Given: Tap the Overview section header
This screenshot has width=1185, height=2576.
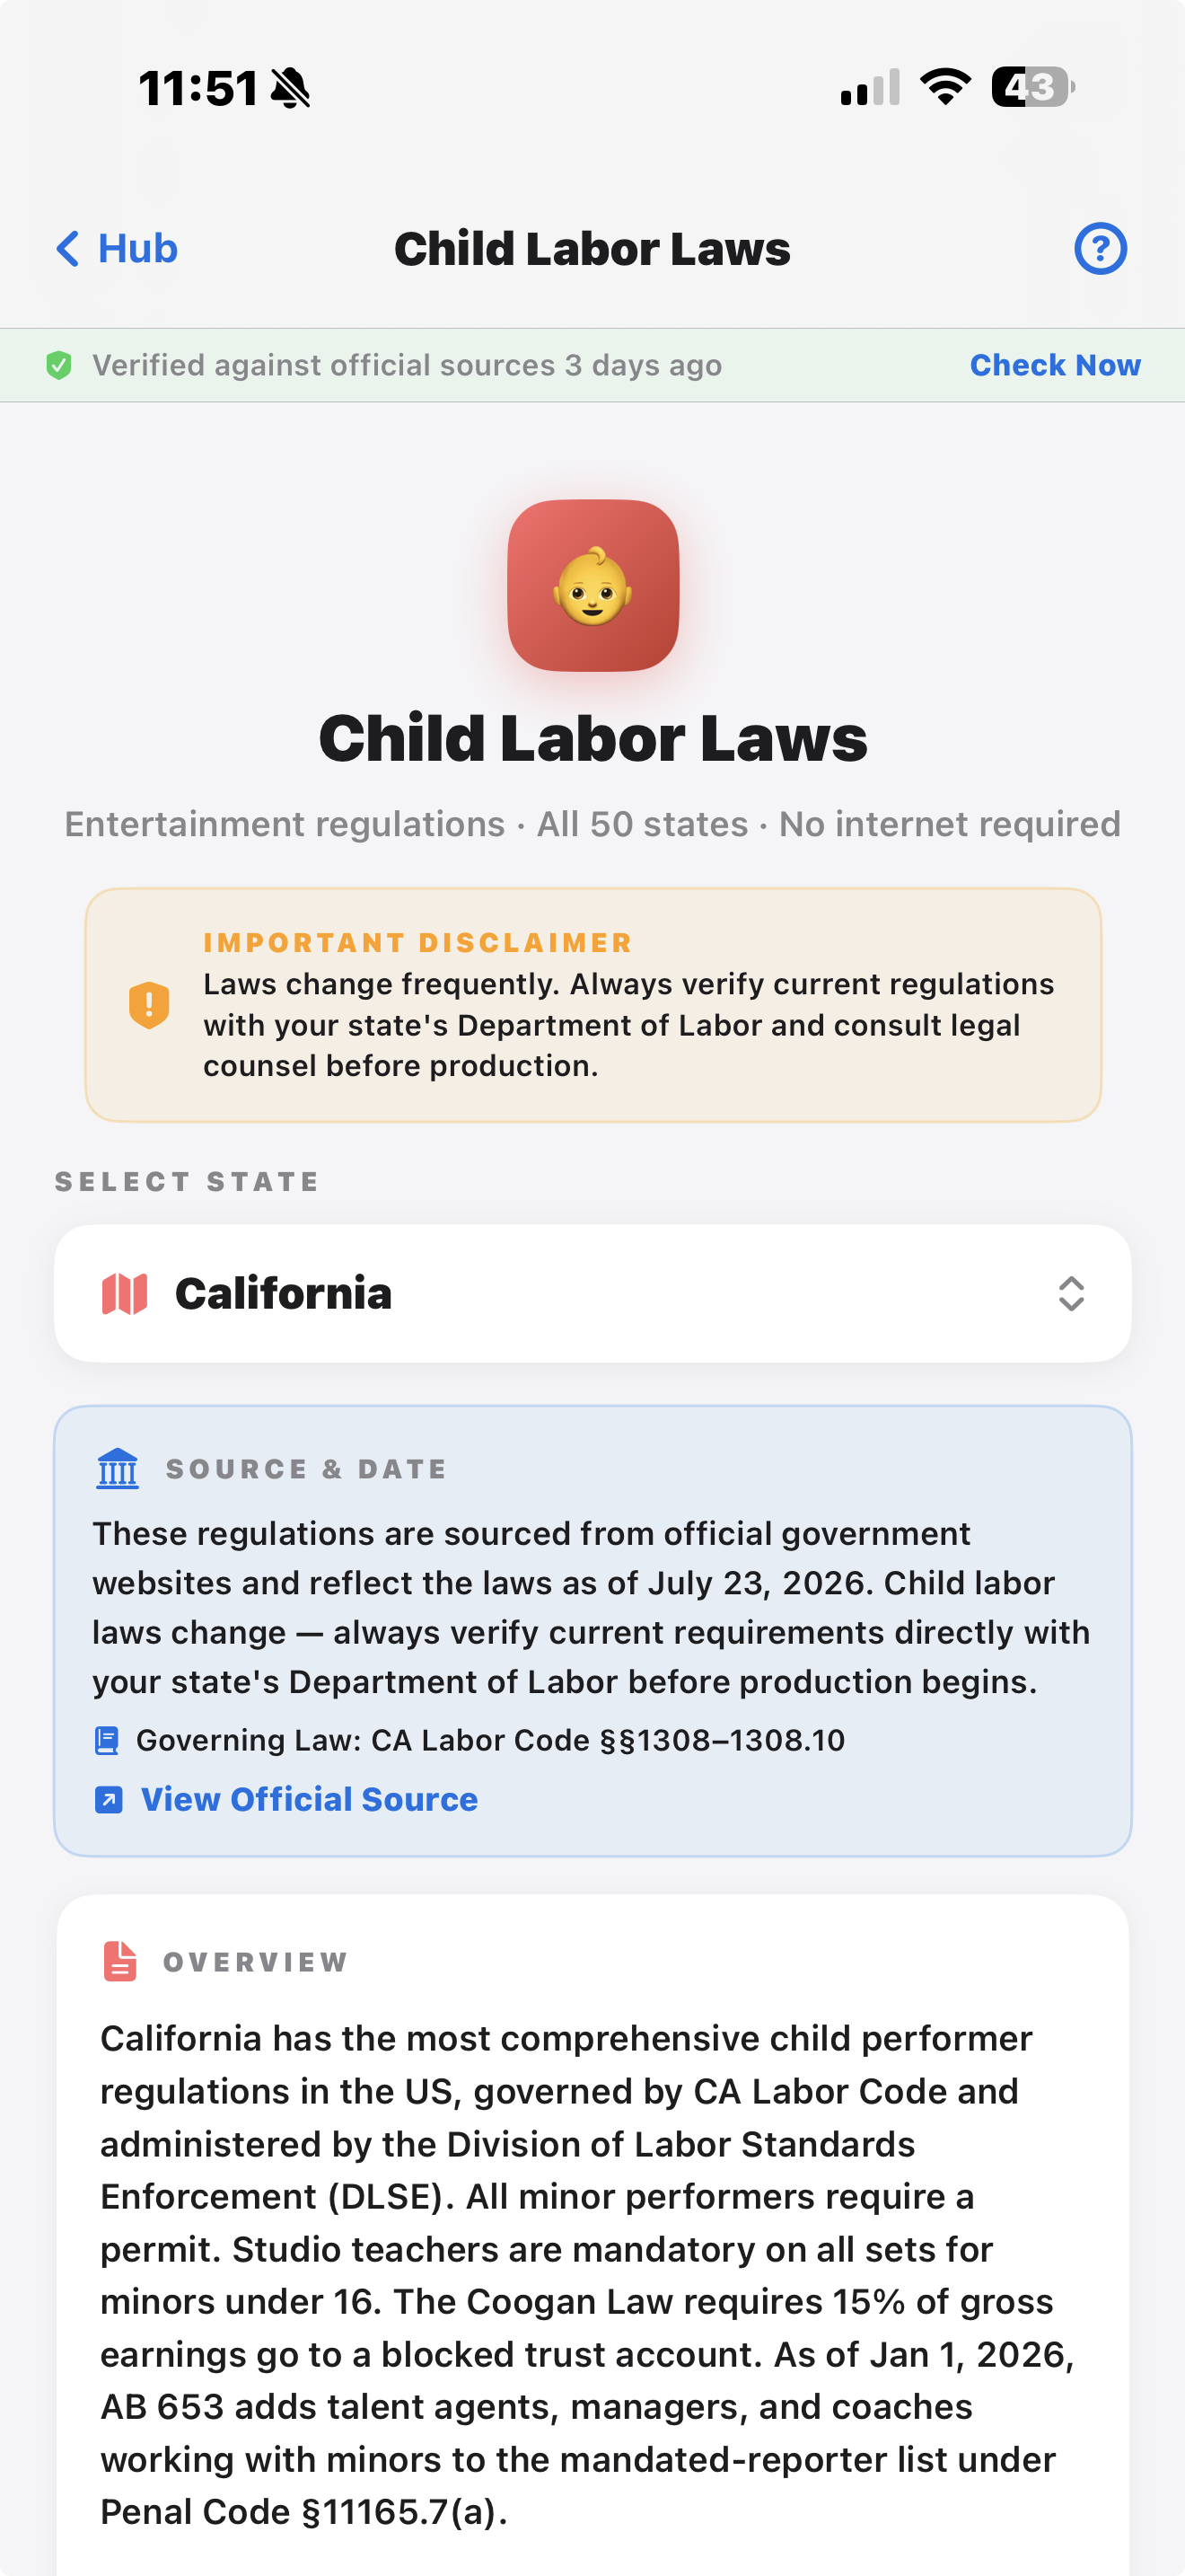Looking at the screenshot, I should coord(256,1961).
